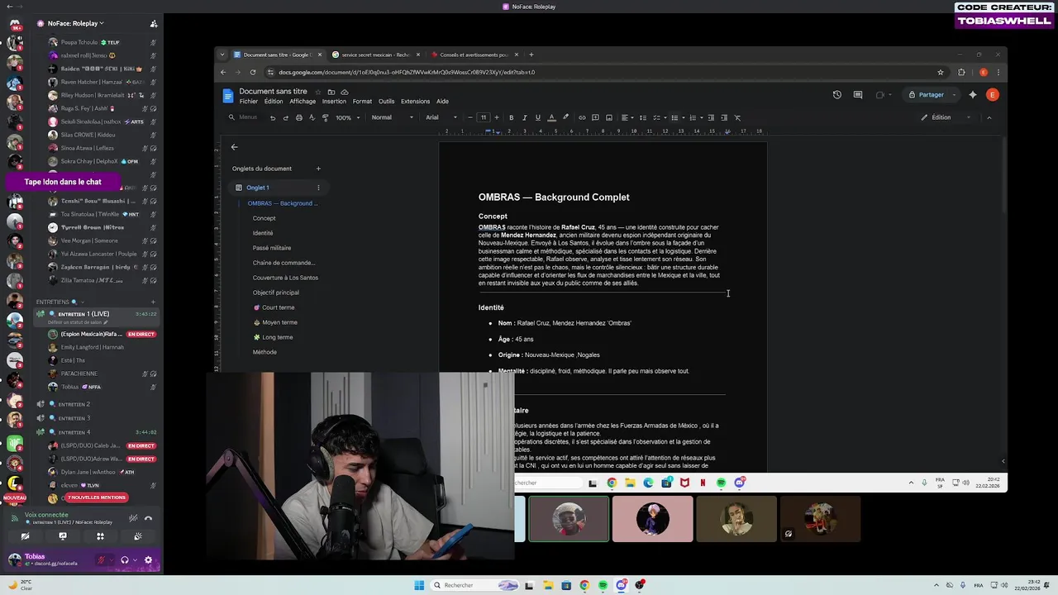Viewport: 1058px width, 595px height.
Task: Reload the page in Chrome
Action: coord(252,72)
